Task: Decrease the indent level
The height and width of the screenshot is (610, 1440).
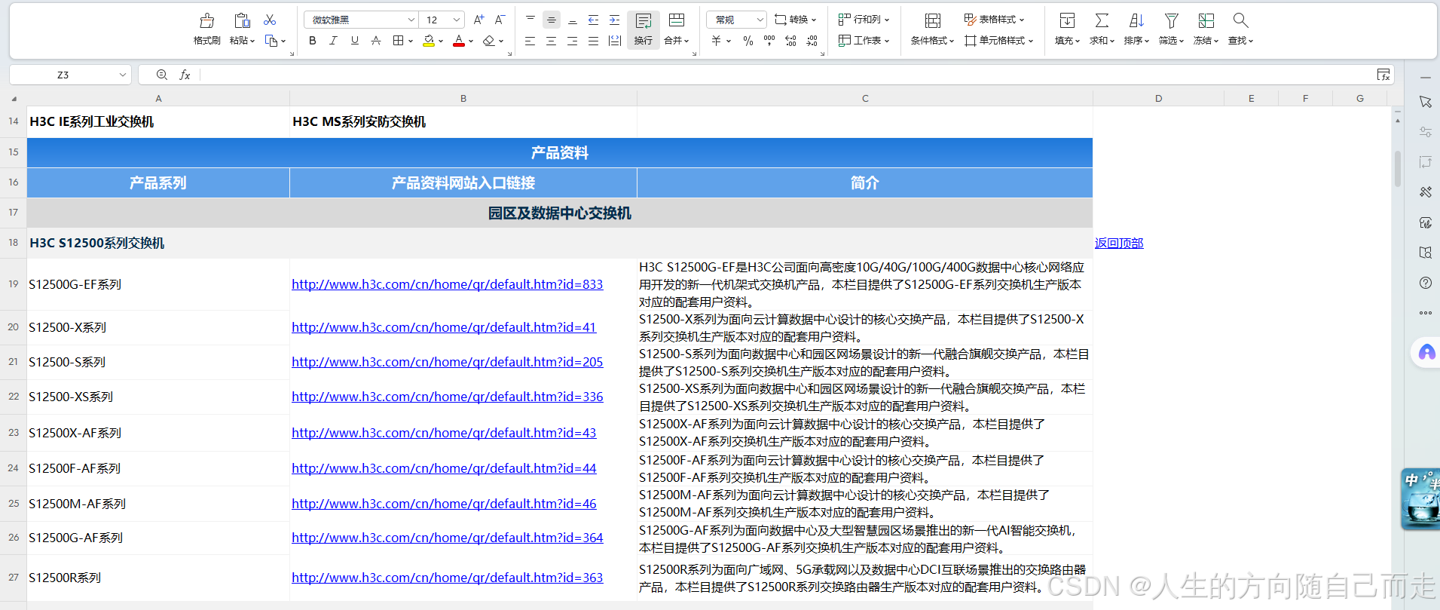Action: pos(594,20)
